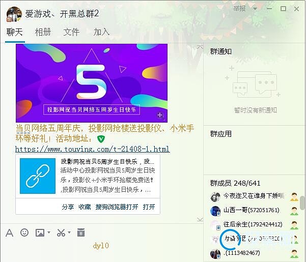
Task: Switch to the 聊天 tab
Action: coord(15,32)
